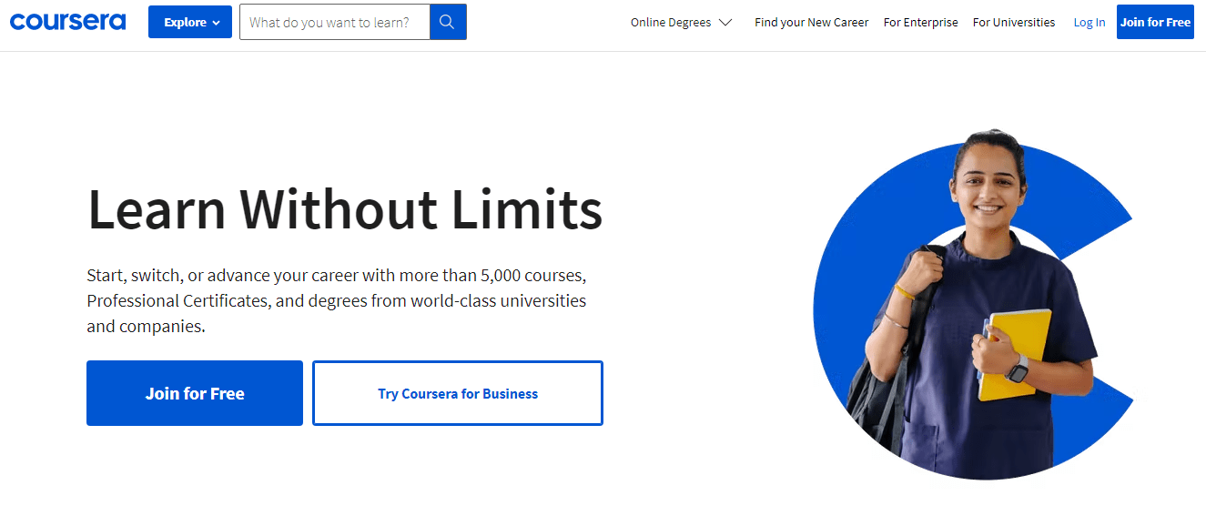Focus the "What do you want to learn?" field
This screenshot has width=1206, height=526.
tap(335, 22)
